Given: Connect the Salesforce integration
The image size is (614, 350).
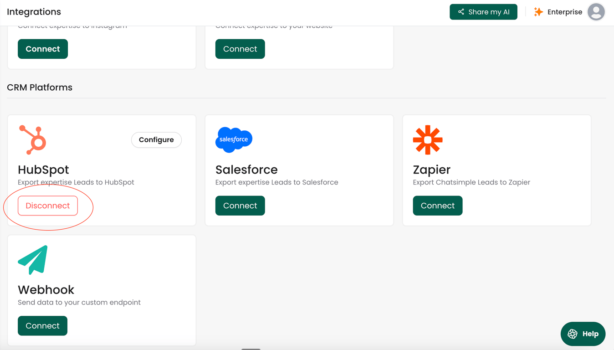Looking at the screenshot, I should (x=240, y=206).
